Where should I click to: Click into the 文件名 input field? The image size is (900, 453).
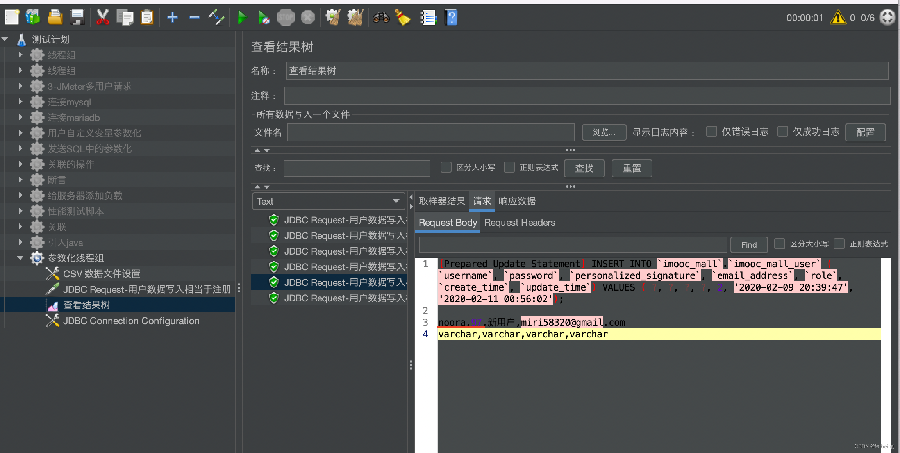click(x=431, y=132)
